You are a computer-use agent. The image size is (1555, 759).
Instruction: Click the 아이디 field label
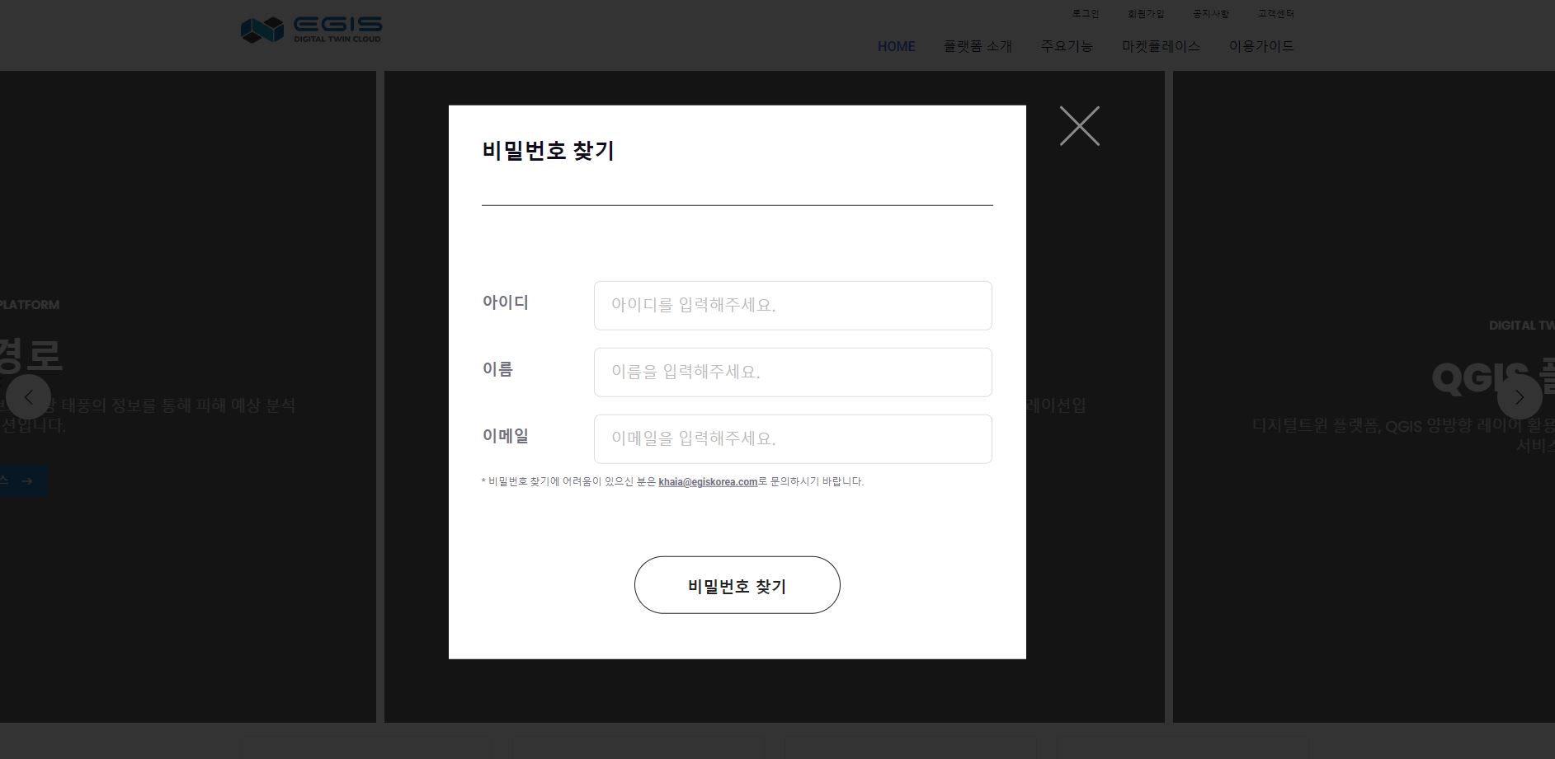tap(505, 302)
